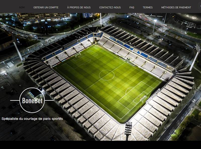
Task: Open the NOM menu item
Action: (x=22, y=8)
